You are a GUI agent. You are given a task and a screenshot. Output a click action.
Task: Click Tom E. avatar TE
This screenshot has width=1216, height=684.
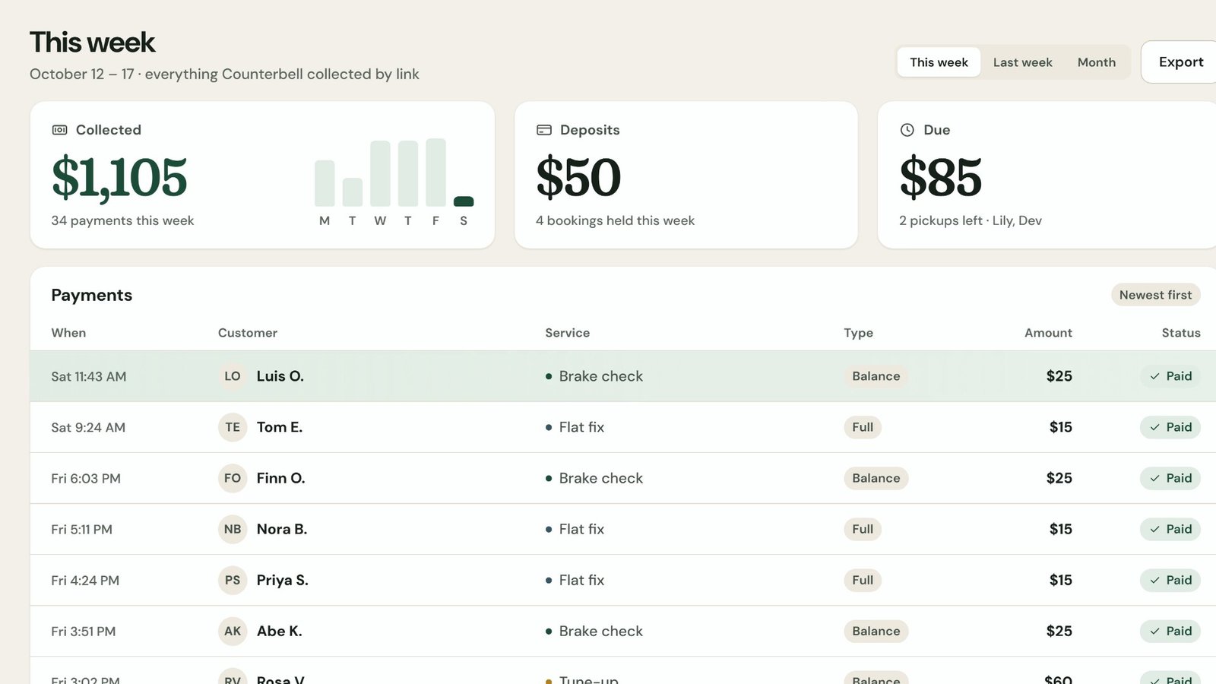click(x=233, y=427)
